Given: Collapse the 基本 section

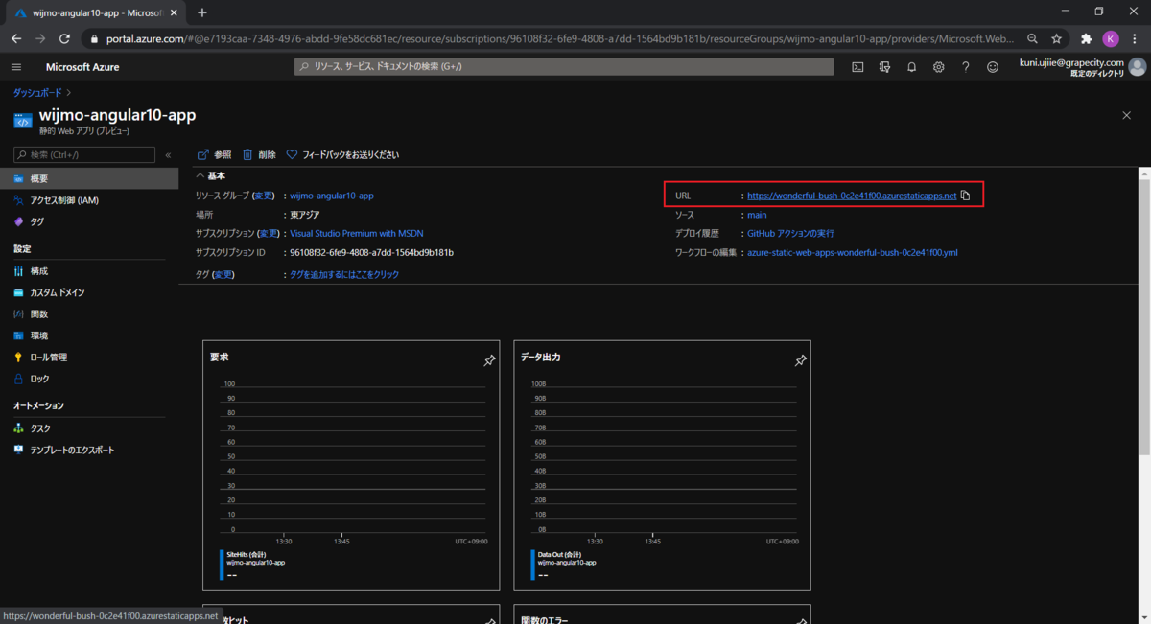Looking at the screenshot, I should 210,176.
